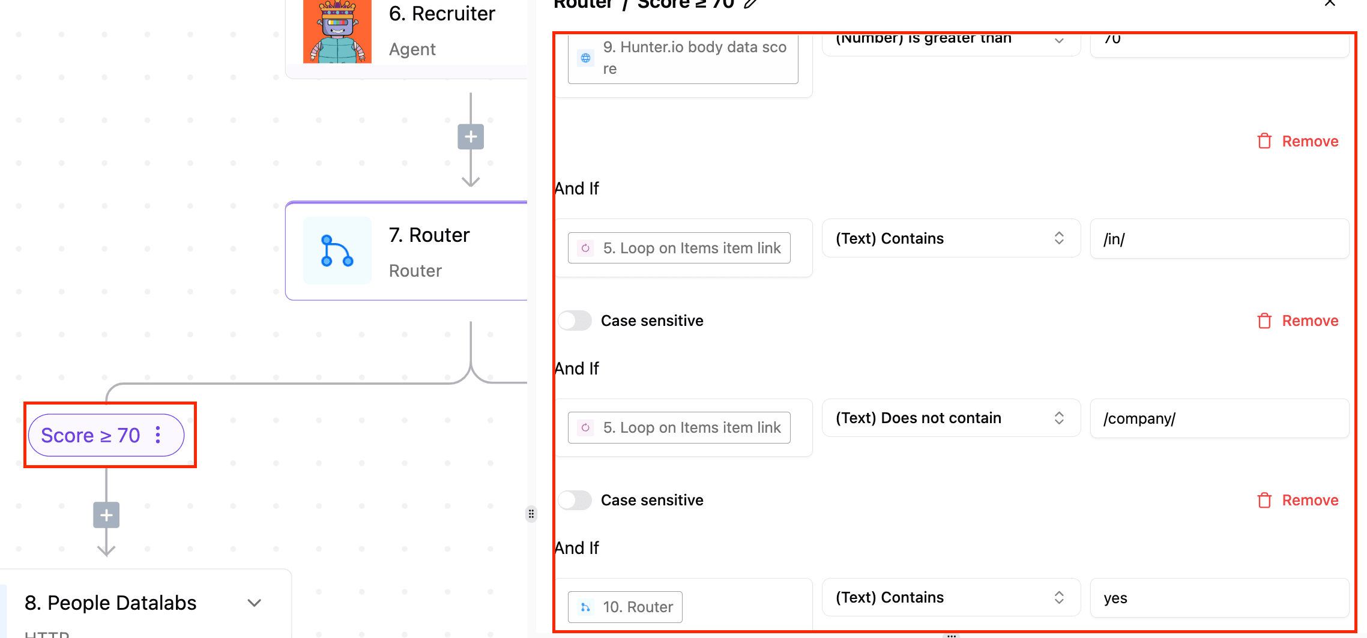Expand the 8. People Datalabs step chevron
The width and height of the screenshot is (1367, 638).
[255, 603]
